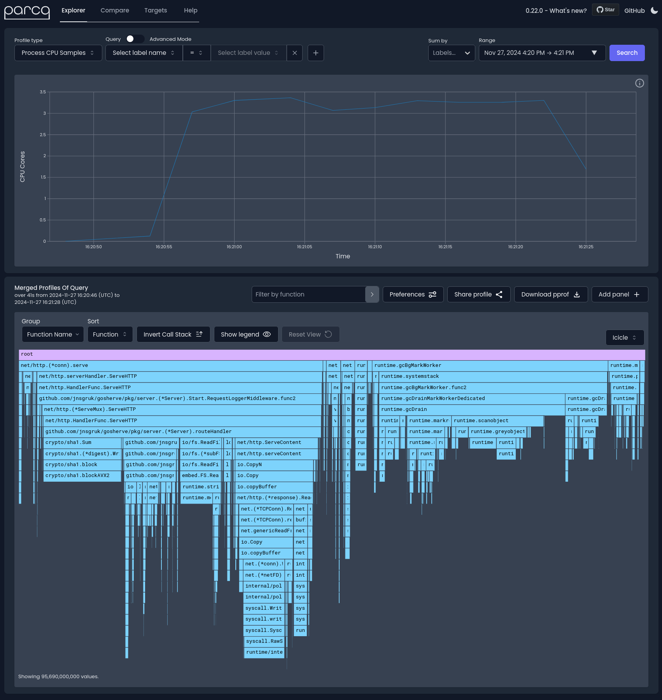Remove label matcher with X icon

(x=295, y=53)
